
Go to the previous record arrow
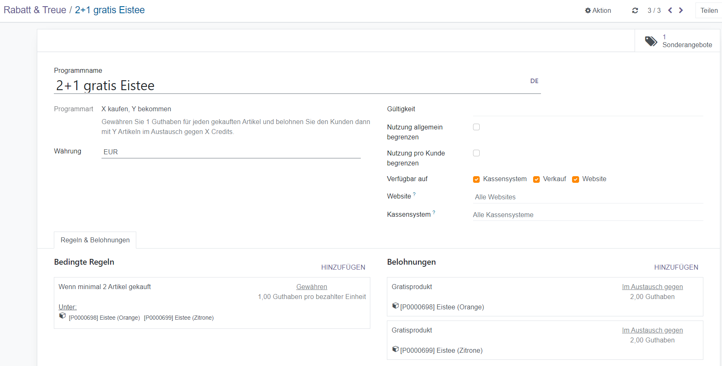pos(670,10)
